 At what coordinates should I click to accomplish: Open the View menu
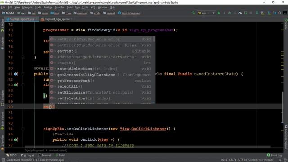click(x=17, y=7)
